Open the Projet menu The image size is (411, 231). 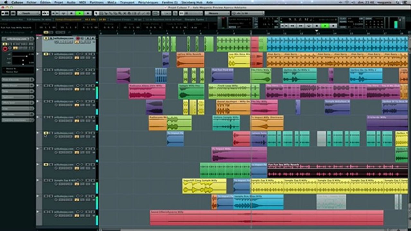coord(58,2)
